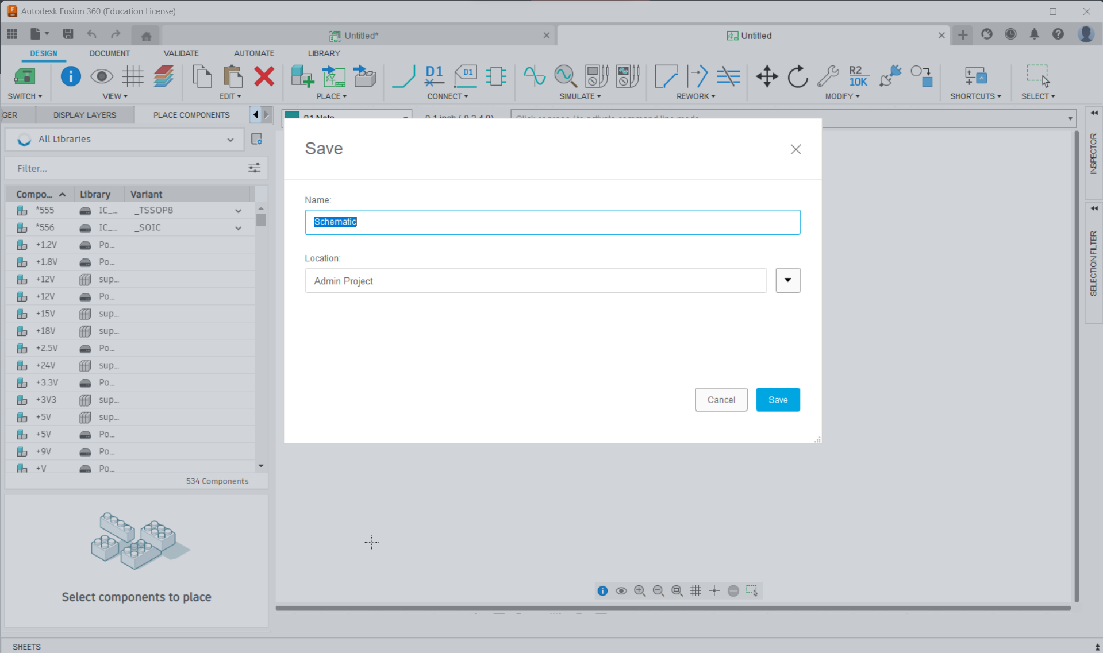Screen dimensions: 1103x653
Task: Click the Paste clipboard icon
Action: 233,76
